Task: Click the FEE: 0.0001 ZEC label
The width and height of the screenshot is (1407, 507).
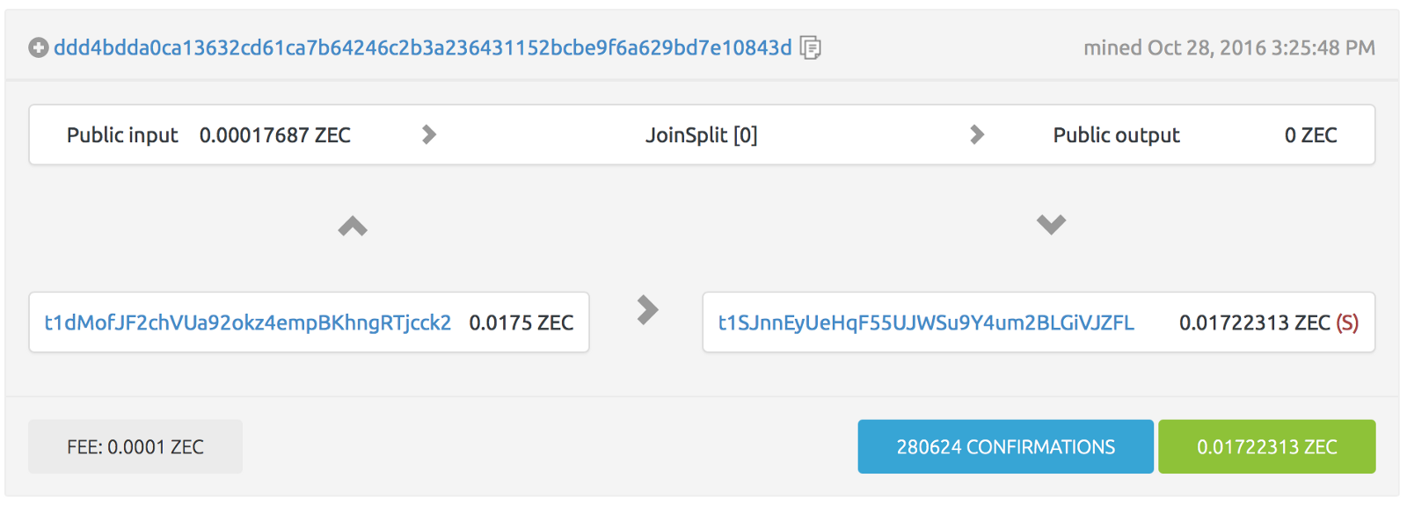Action: pos(135,447)
